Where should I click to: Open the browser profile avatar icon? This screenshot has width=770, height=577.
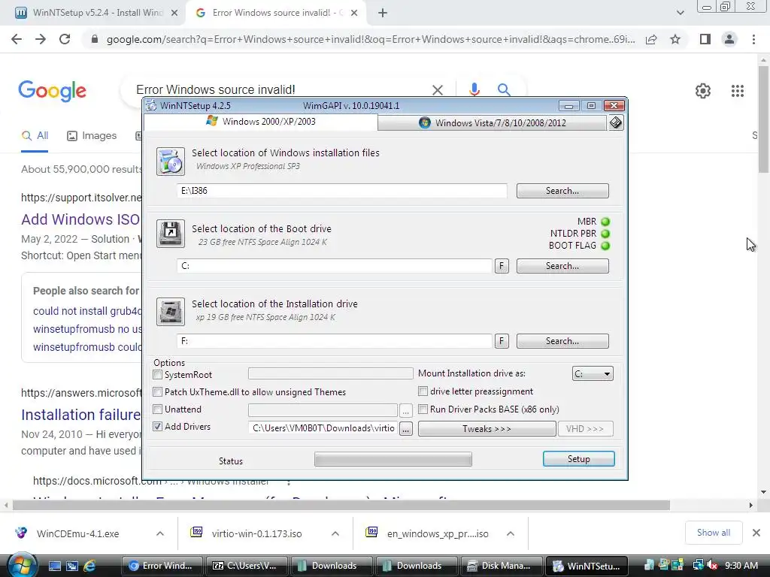coord(729,39)
